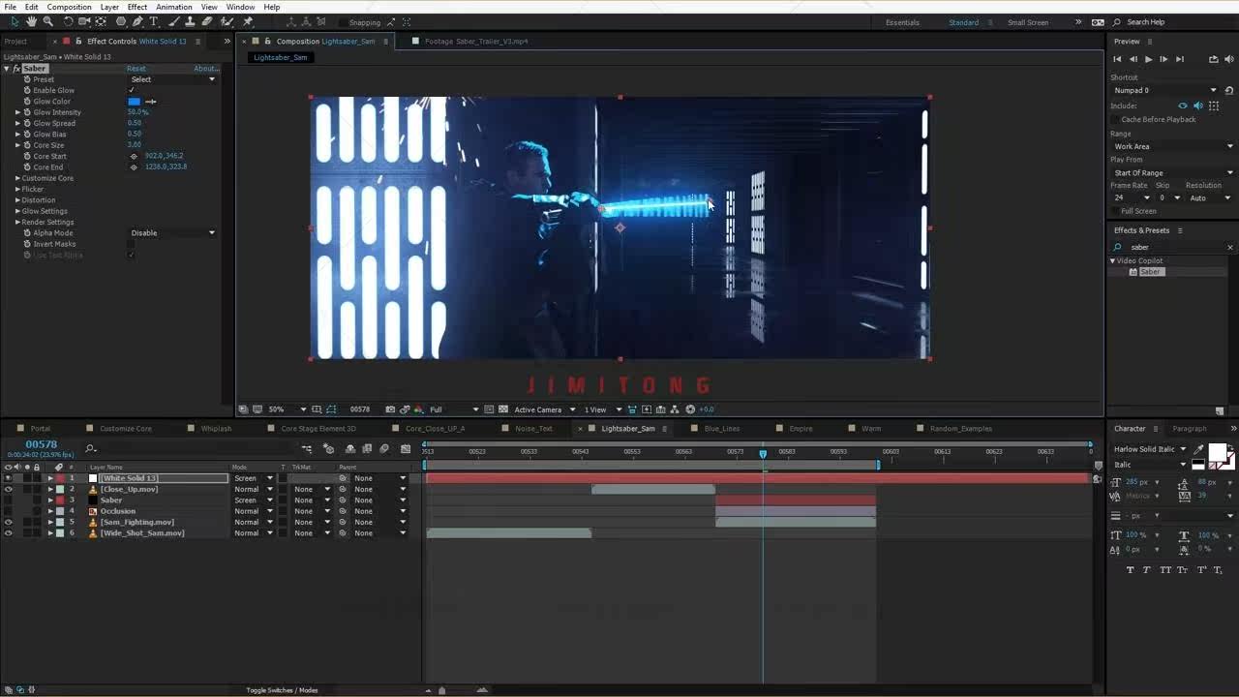Open the Alpha Mode Disable dropdown
The image size is (1239, 697).
[x=172, y=232]
